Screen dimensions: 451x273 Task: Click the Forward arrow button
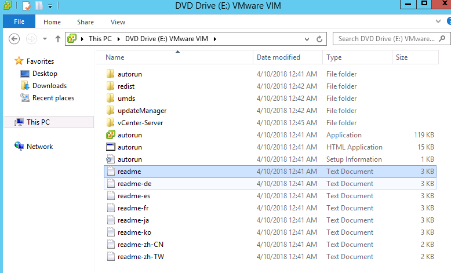[31, 39]
